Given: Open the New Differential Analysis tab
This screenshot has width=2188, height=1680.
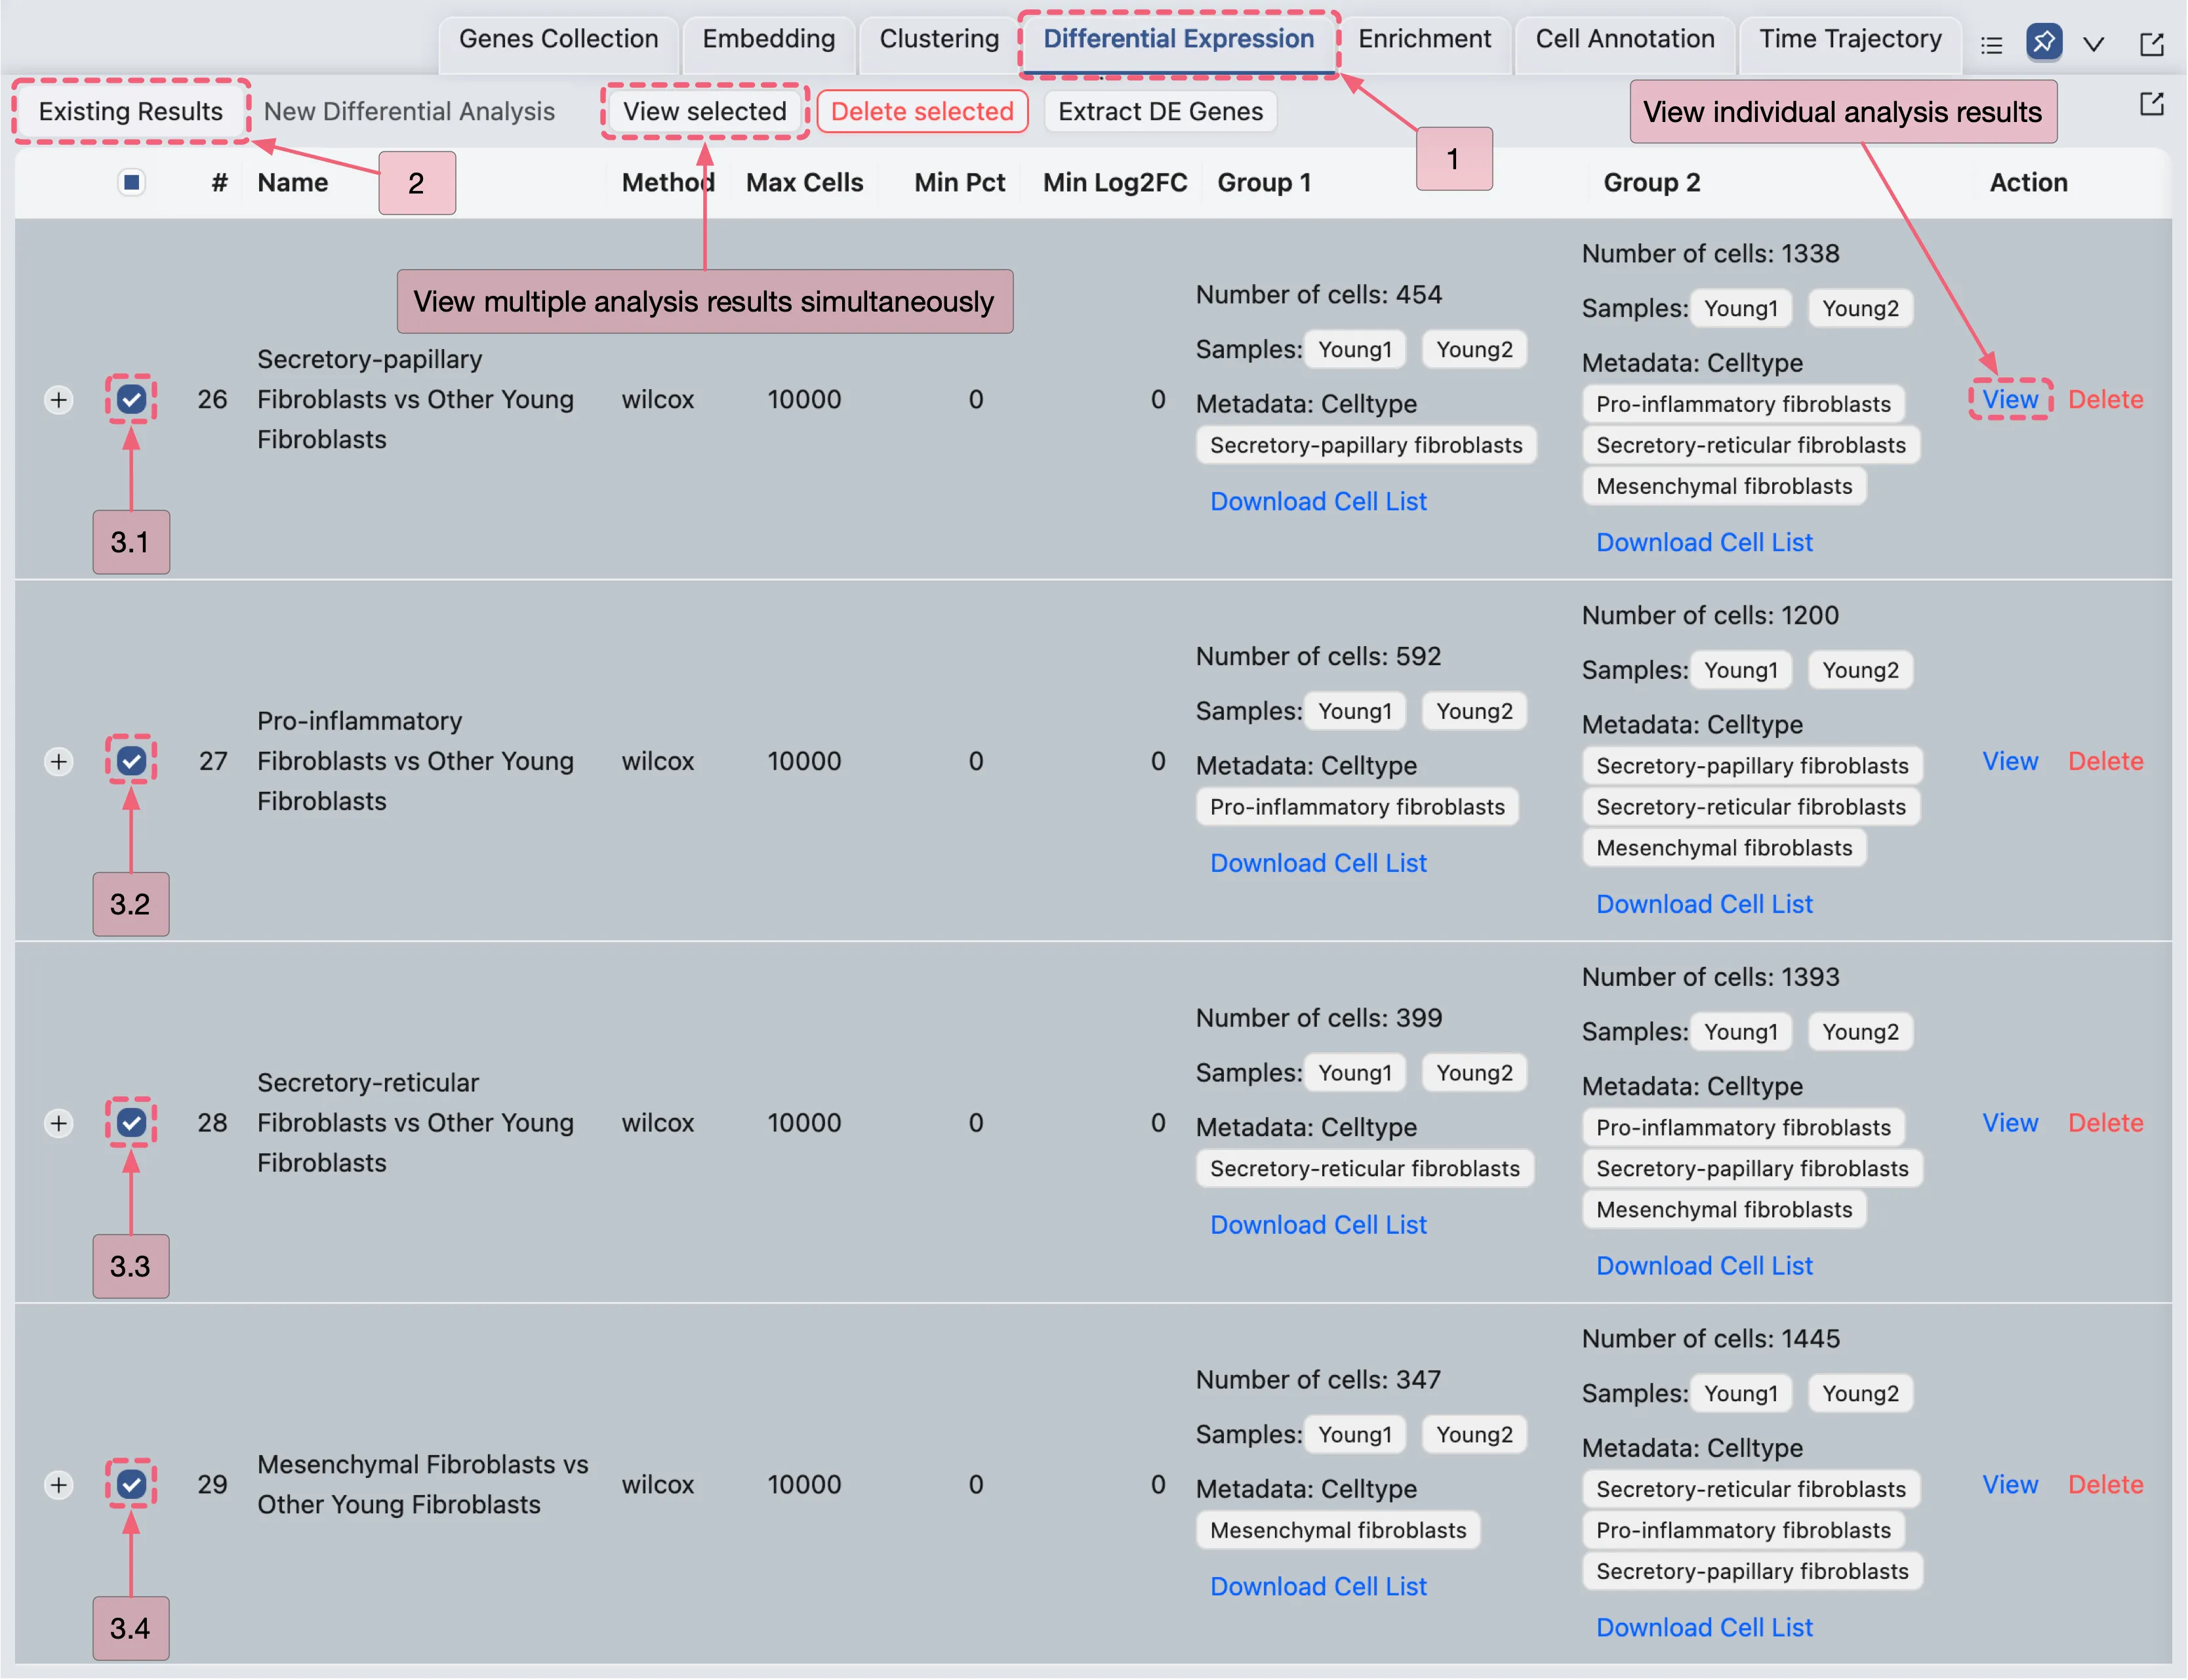Looking at the screenshot, I should coord(409,111).
